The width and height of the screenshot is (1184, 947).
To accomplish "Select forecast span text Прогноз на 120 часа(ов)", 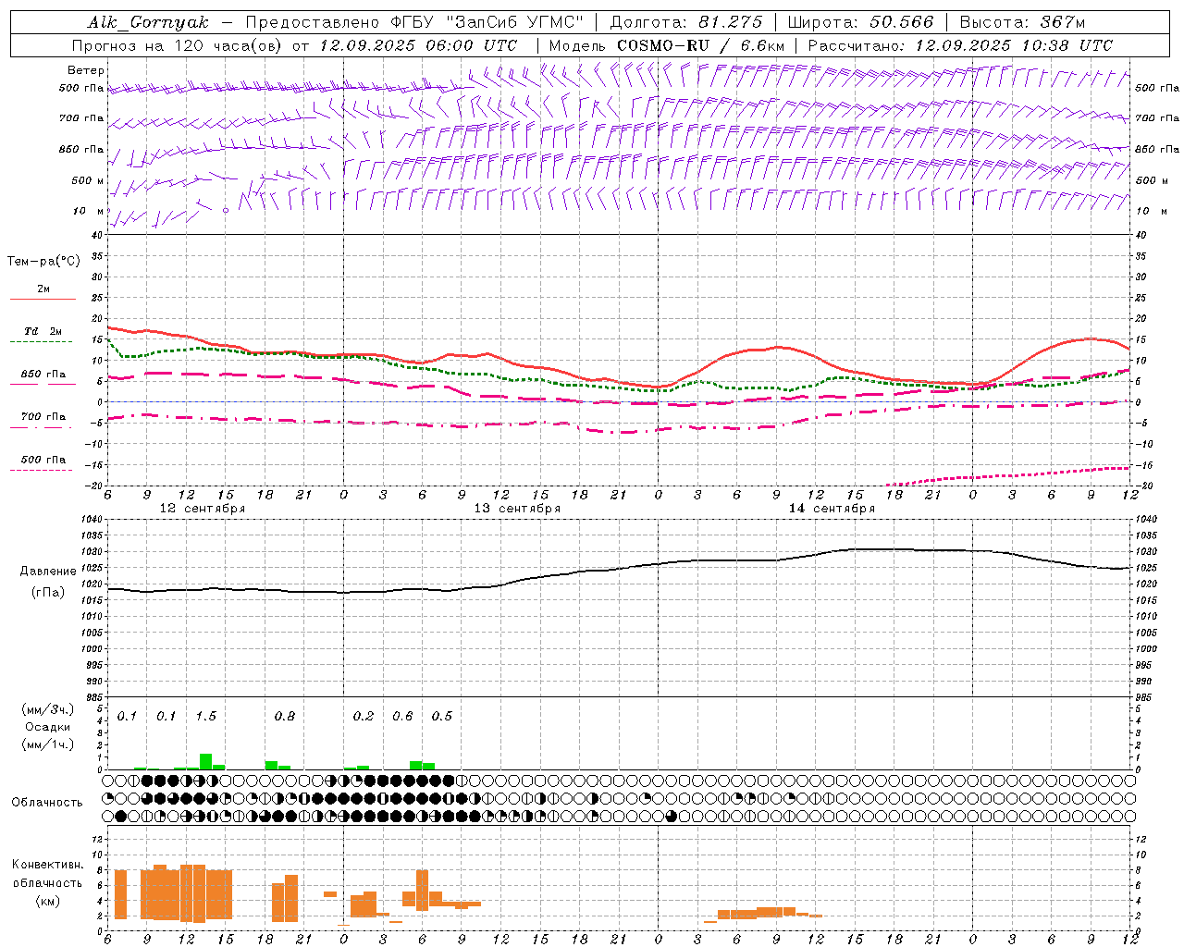I will point(179,45).
